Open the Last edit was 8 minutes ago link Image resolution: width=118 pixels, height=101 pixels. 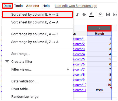tap(76, 6)
